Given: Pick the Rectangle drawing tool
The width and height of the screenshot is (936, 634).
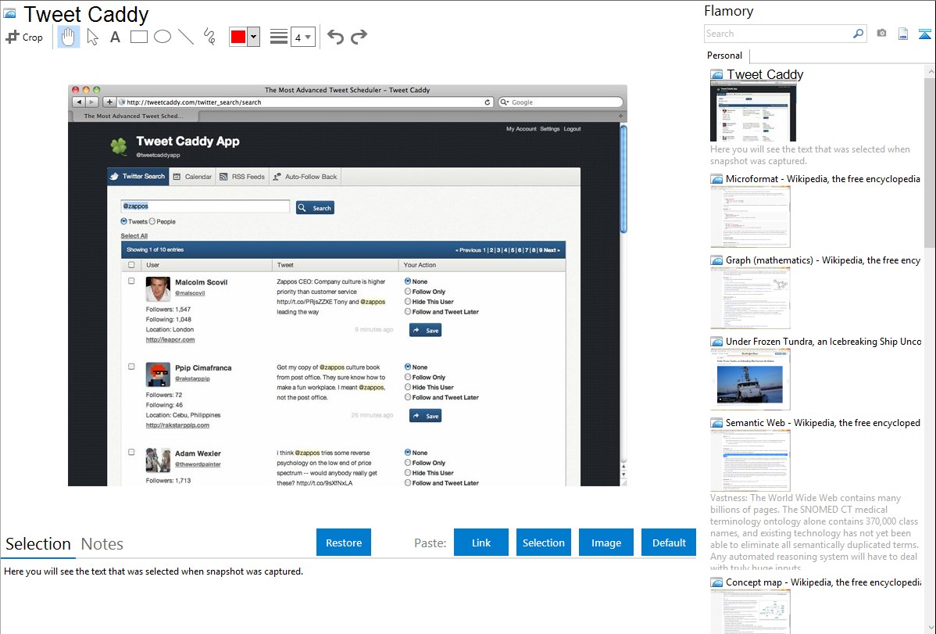Looking at the screenshot, I should coord(138,37).
